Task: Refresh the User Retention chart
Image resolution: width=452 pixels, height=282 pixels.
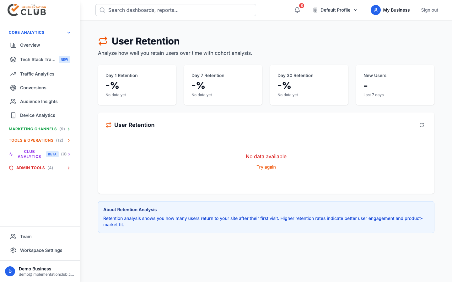Action: coord(422,125)
